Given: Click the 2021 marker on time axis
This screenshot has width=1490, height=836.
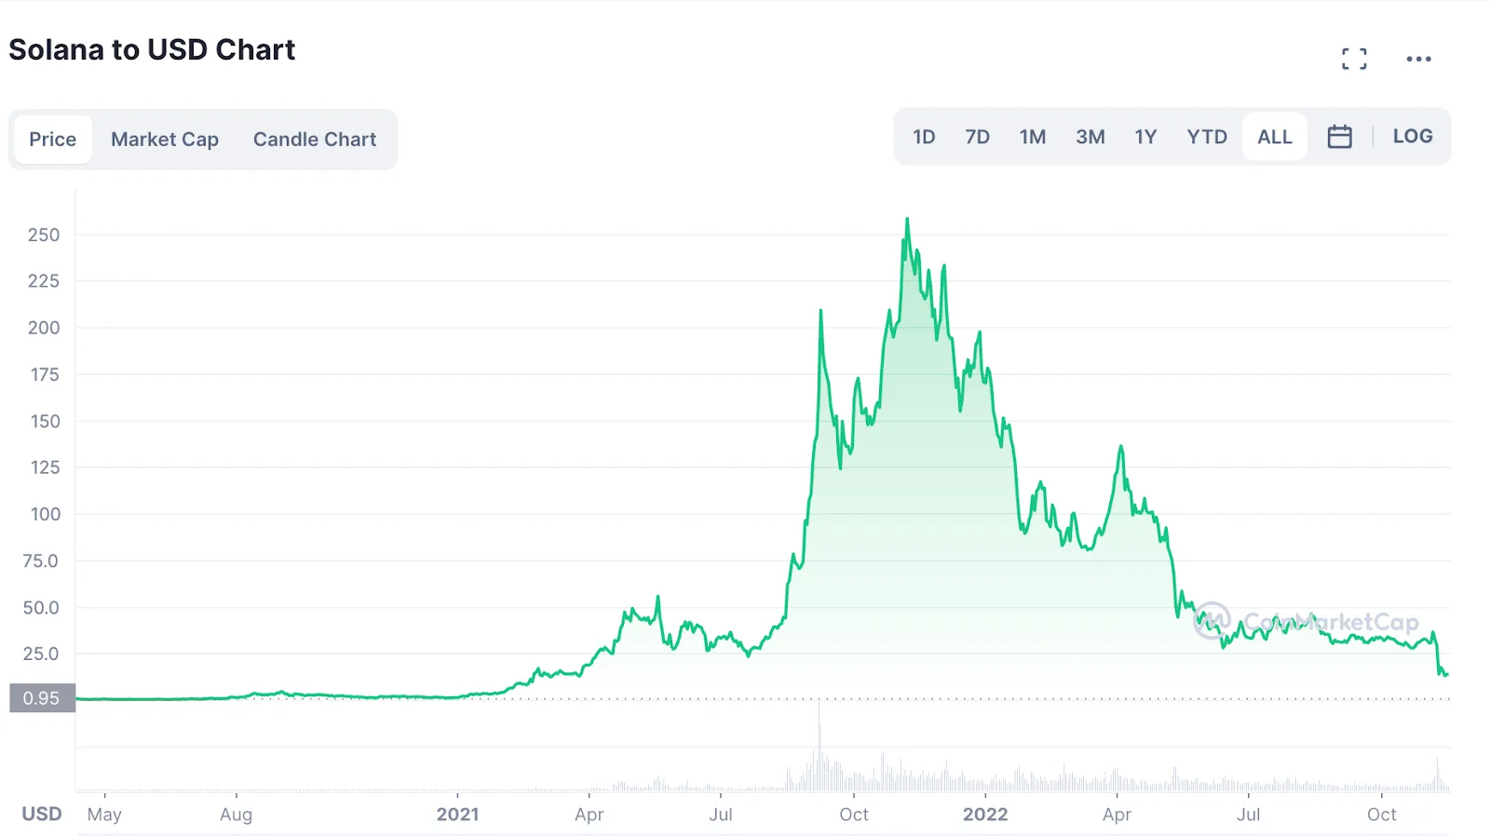Looking at the screenshot, I should pyautogui.click(x=457, y=815).
